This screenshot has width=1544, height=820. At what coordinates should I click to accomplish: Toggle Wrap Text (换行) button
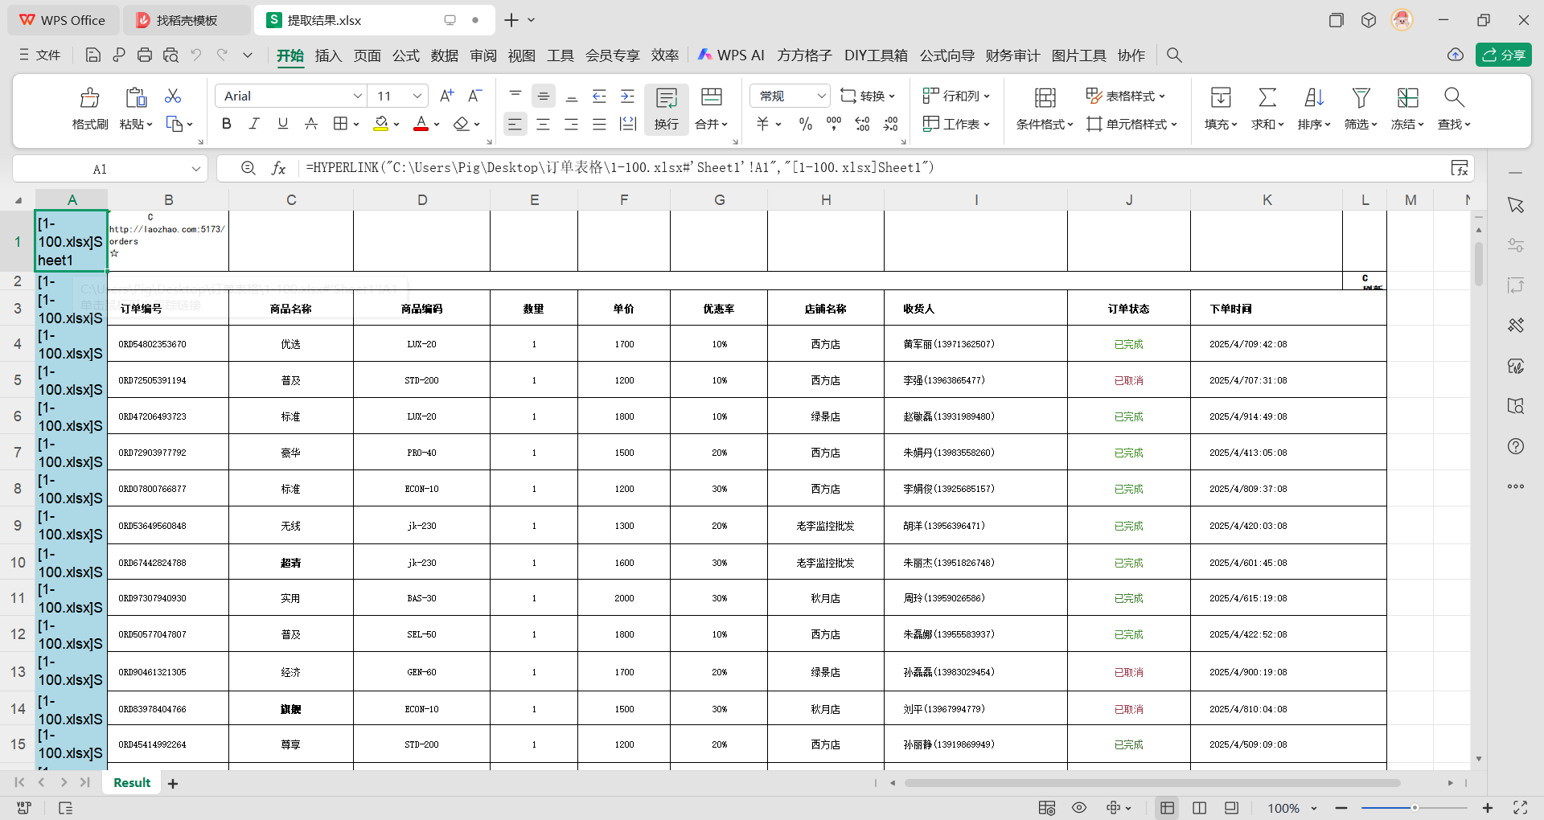coord(666,108)
